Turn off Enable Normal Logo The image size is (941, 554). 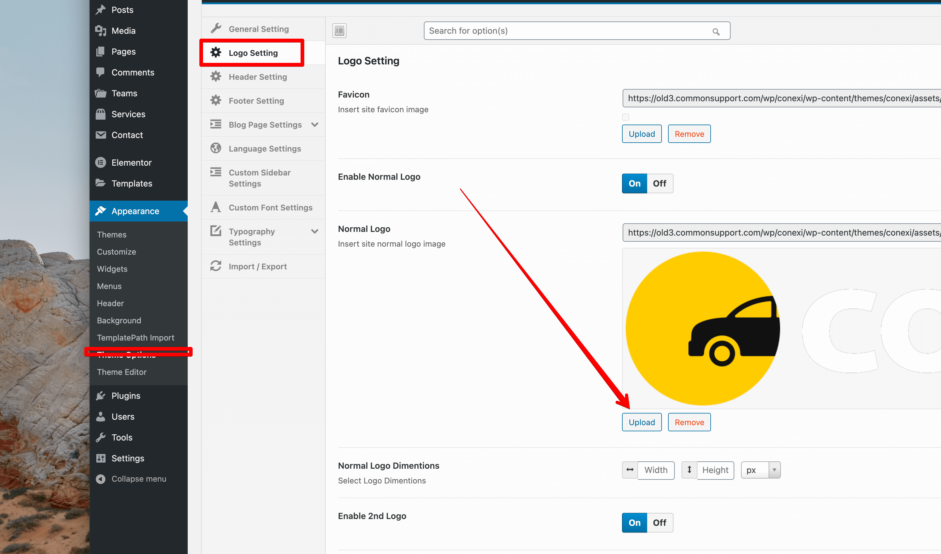point(659,183)
